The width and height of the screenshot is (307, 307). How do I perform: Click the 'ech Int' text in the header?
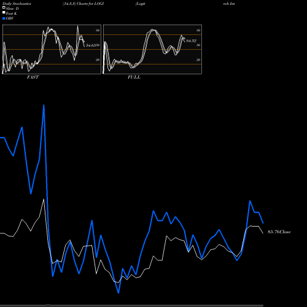[229, 4]
